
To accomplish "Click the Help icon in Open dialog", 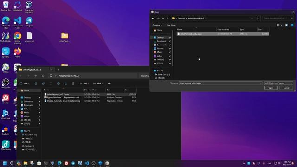I will click(292, 25).
